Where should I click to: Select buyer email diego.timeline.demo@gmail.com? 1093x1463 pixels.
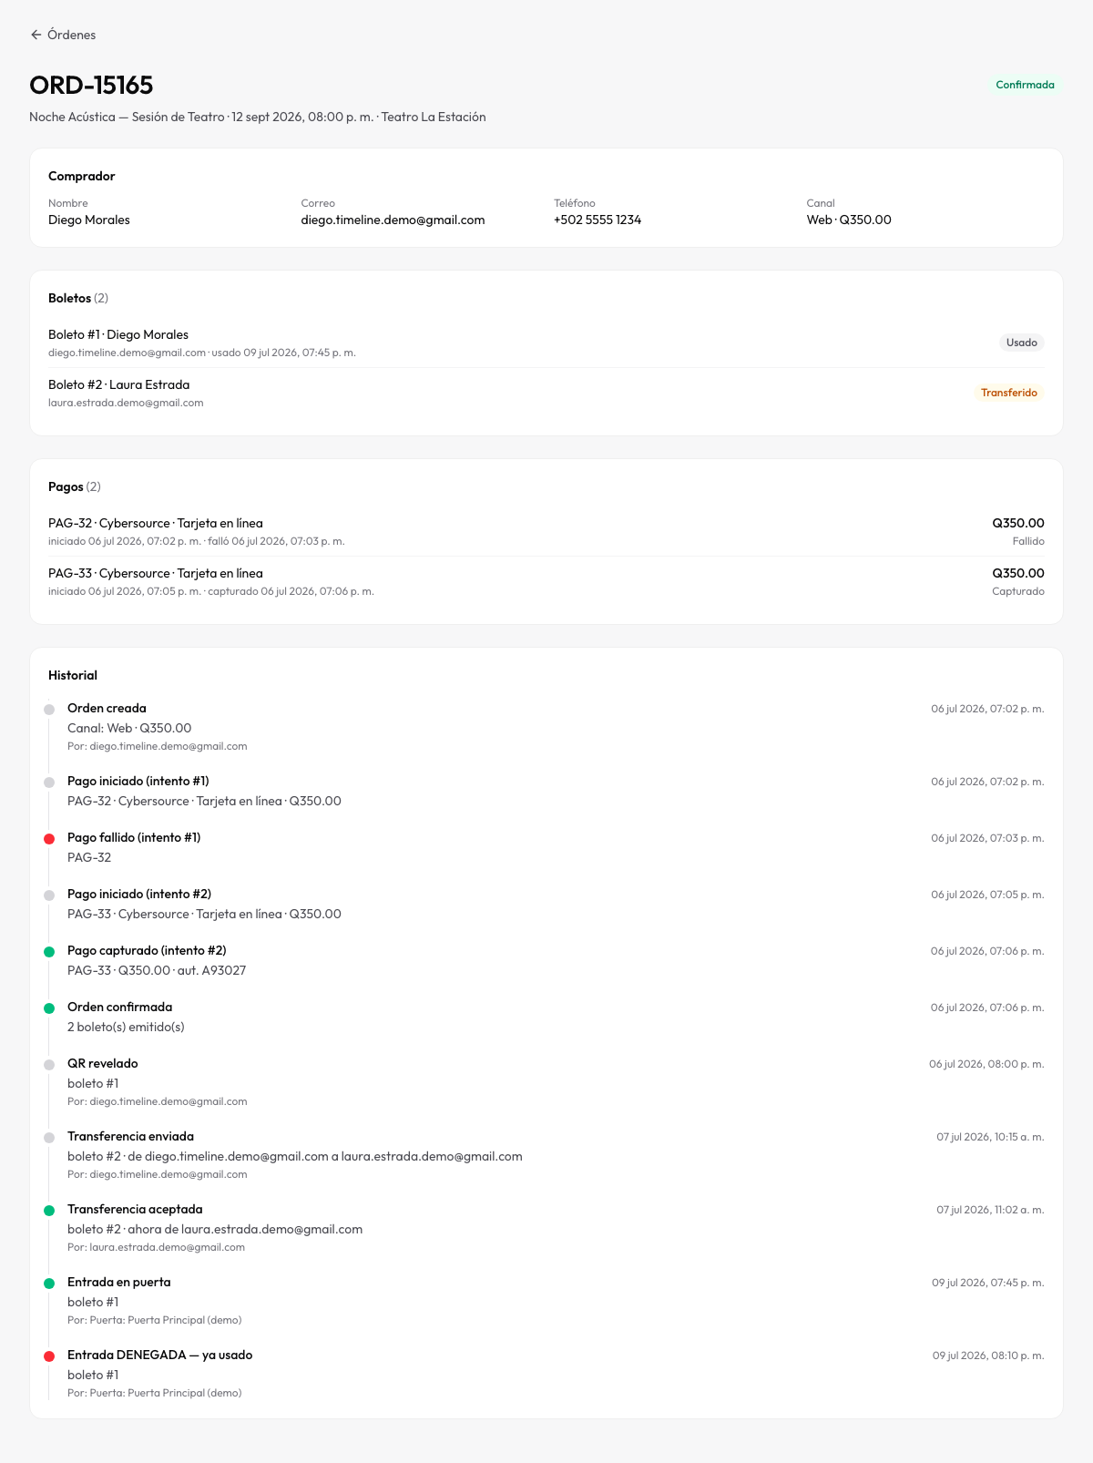coord(393,220)
